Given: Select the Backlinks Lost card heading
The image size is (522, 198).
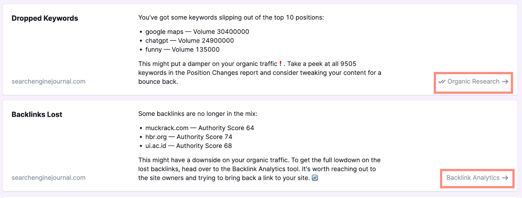Looking at the screenshot, I should [x=37, y=115].
